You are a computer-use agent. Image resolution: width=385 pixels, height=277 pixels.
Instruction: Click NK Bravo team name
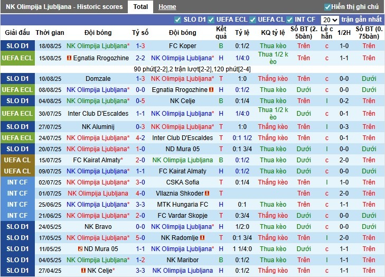pyautogui.click(x=98, y=227)
